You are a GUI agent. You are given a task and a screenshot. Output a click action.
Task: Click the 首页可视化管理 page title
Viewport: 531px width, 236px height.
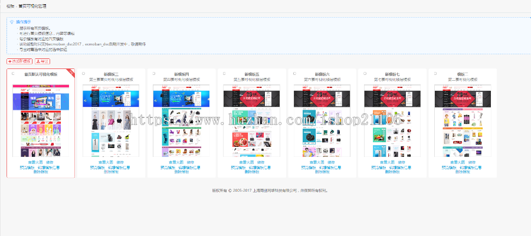click(32, 6)
